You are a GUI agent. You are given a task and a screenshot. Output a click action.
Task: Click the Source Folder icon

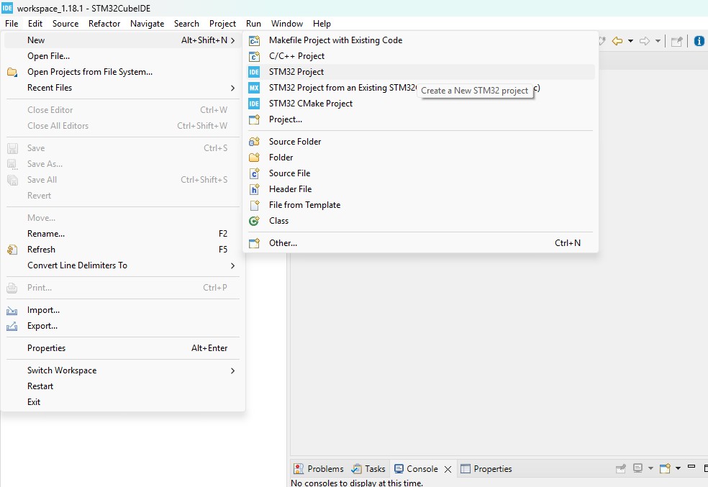click(x=254, y=142)
